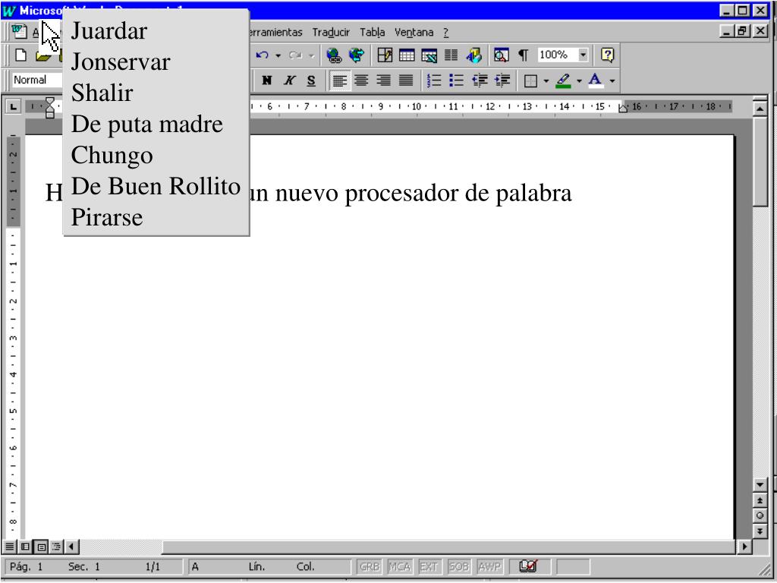This screenshot has height=583, width=777.
Task: Click the Drawing toolbar icon
Action: [474, 55]
